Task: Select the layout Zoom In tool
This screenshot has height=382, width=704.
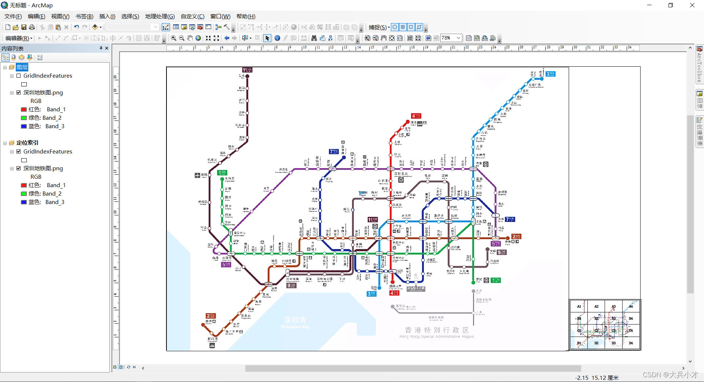Action: [367, 38]
